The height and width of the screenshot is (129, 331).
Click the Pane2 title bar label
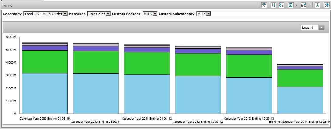(8, 5)
